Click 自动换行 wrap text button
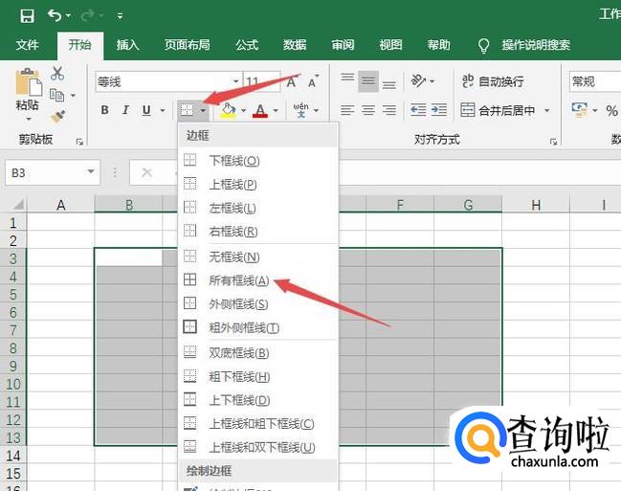Image resolution: width=621 pixels, height=491 pixels. pyautogui.click(x=493, y=81)
